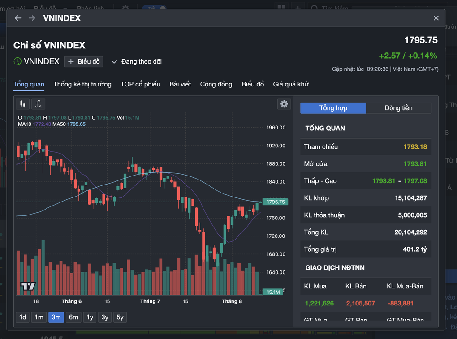Open the Giá quá khứ tab
Viewport: 457px width, 339px height.
click(291, 84)
